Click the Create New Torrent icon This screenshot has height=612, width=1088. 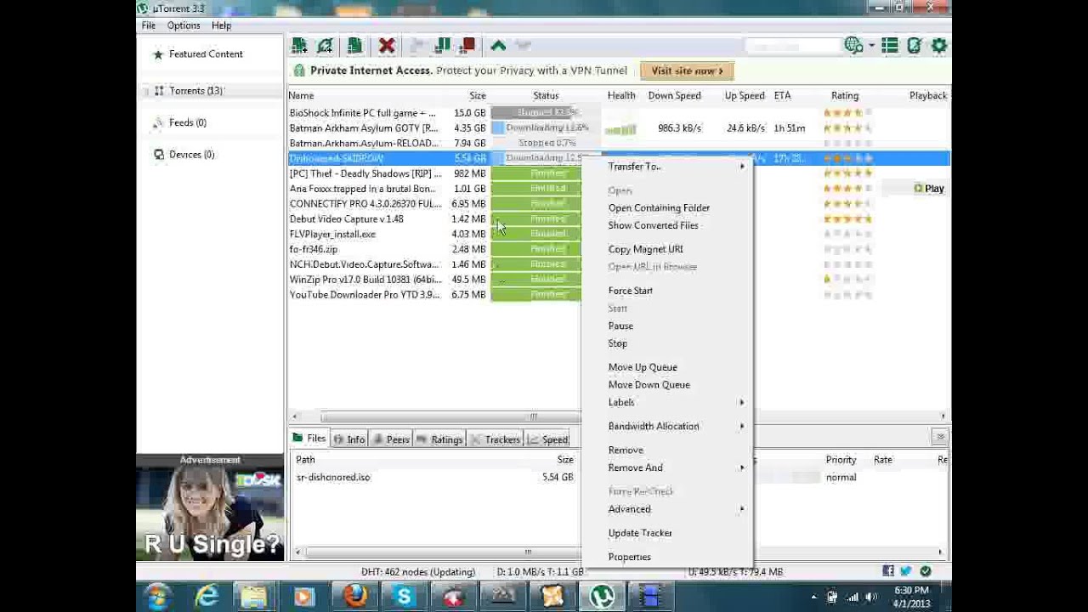pyautogui.click(x=354, y=46)
